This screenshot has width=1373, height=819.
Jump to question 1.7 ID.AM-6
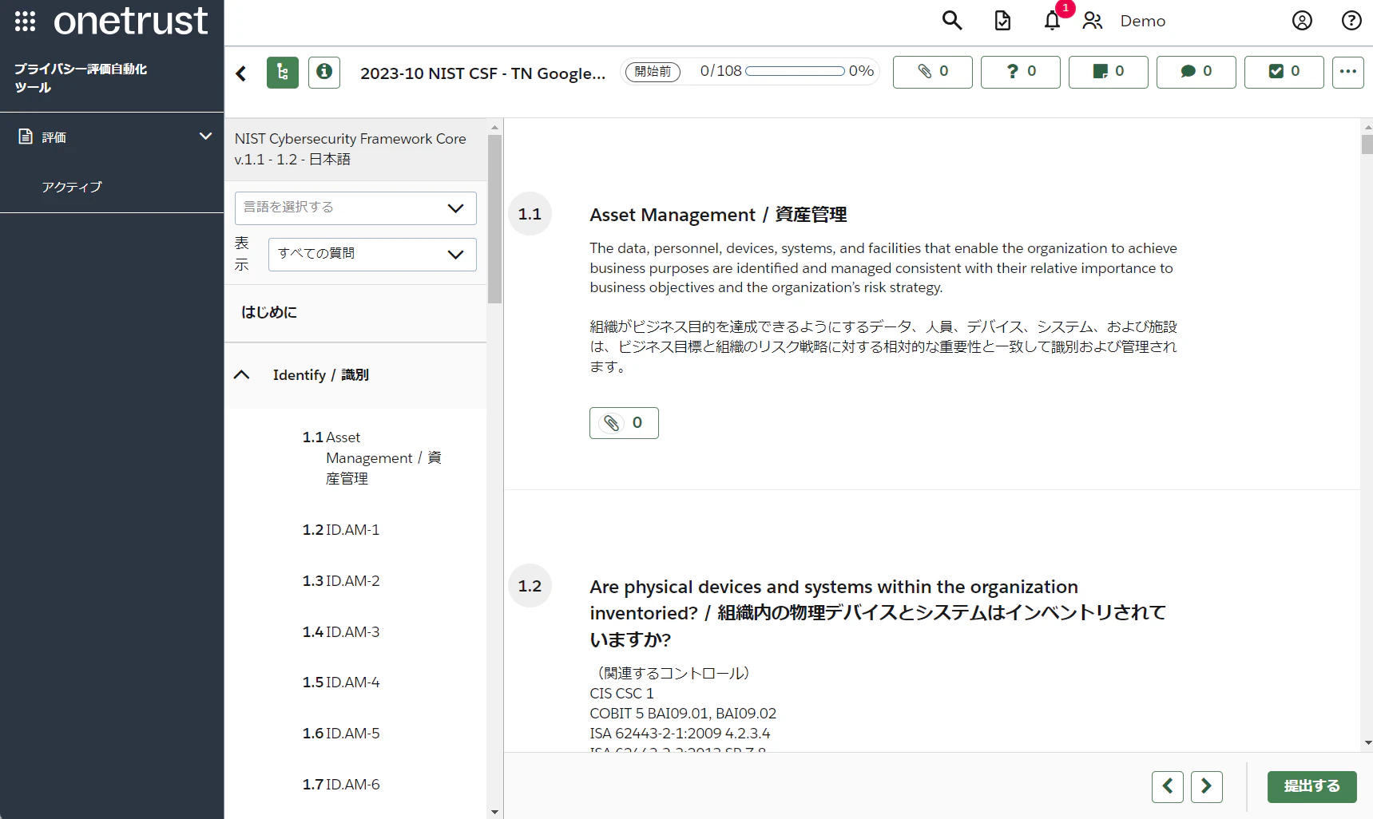[x=341, y=785]
